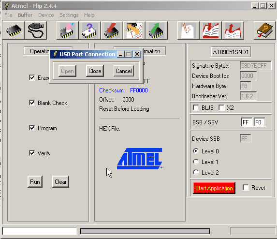Image resolution: width=277 pixels, height=239 pixels.
Task: Click the Edit Buffer pencil icon
Action: 189,30
